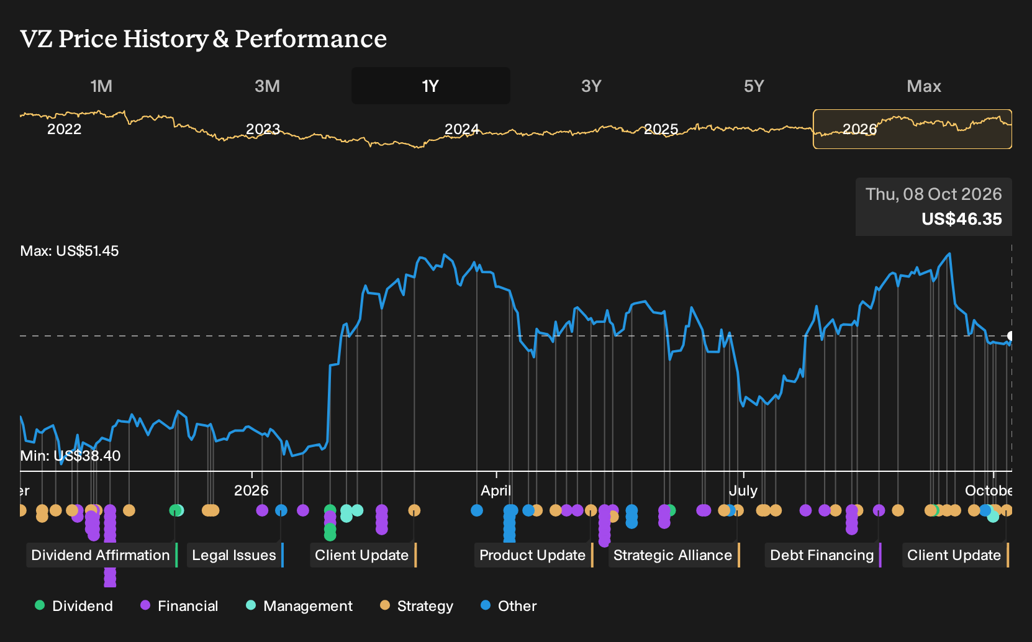Open the Dividend Affirmation event label
The image size is (1032, 642).
101,555
